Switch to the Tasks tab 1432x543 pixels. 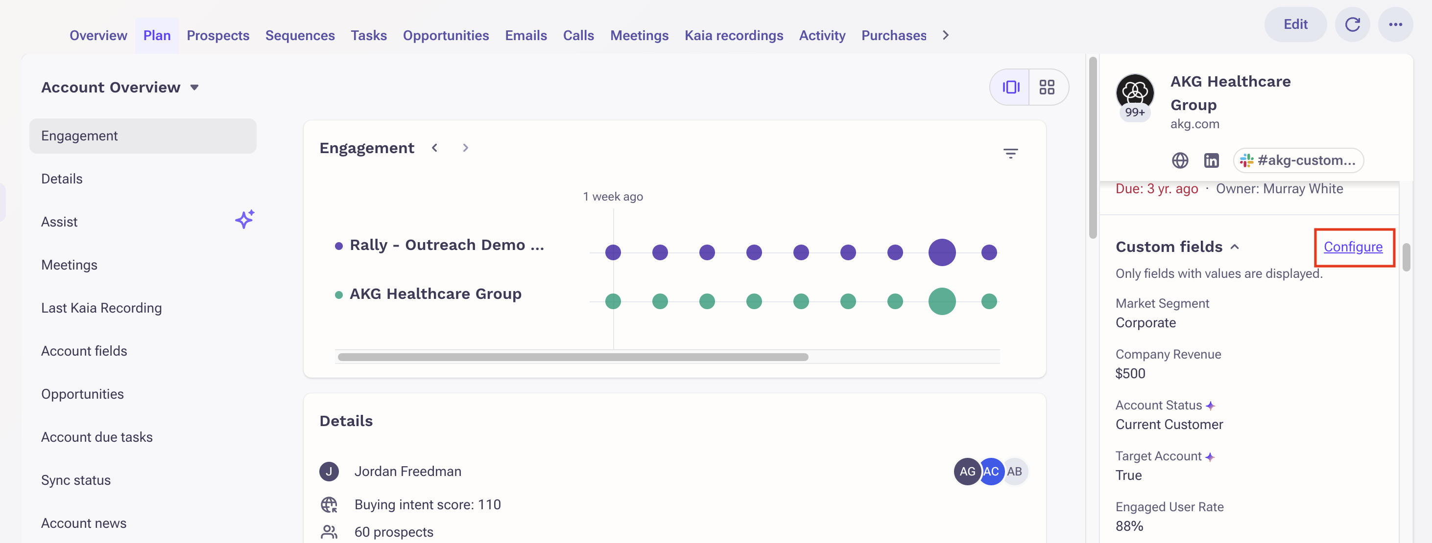point(369,36)
